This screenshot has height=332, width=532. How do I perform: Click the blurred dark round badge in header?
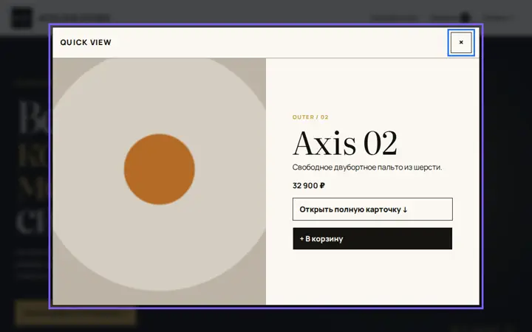click(465, 17)
